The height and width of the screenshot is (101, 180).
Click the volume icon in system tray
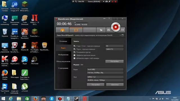pos(163,99)
